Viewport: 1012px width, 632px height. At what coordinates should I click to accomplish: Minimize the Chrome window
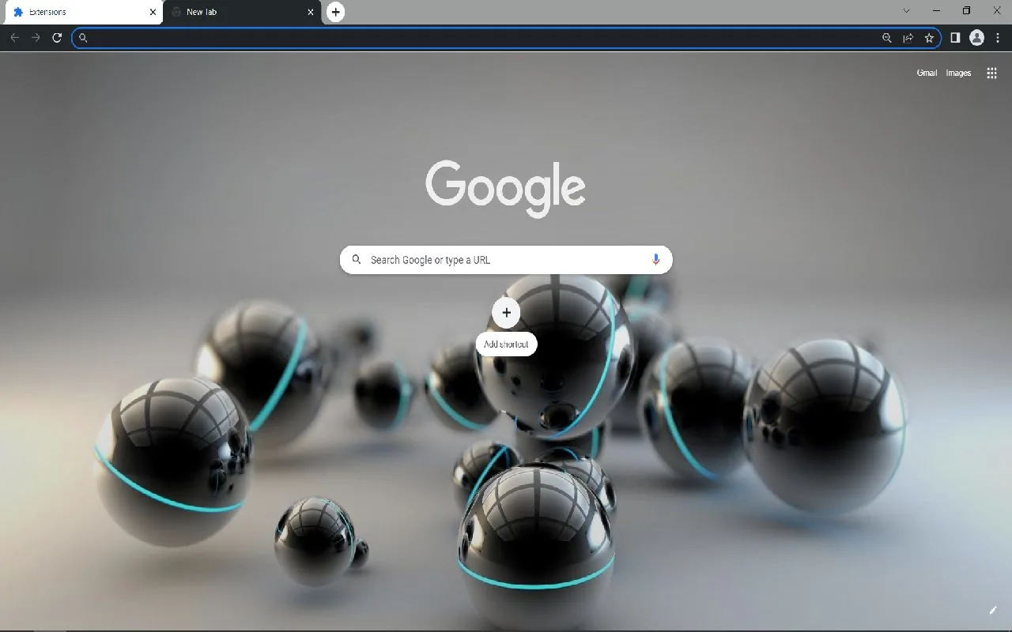(x=937, y=11)
